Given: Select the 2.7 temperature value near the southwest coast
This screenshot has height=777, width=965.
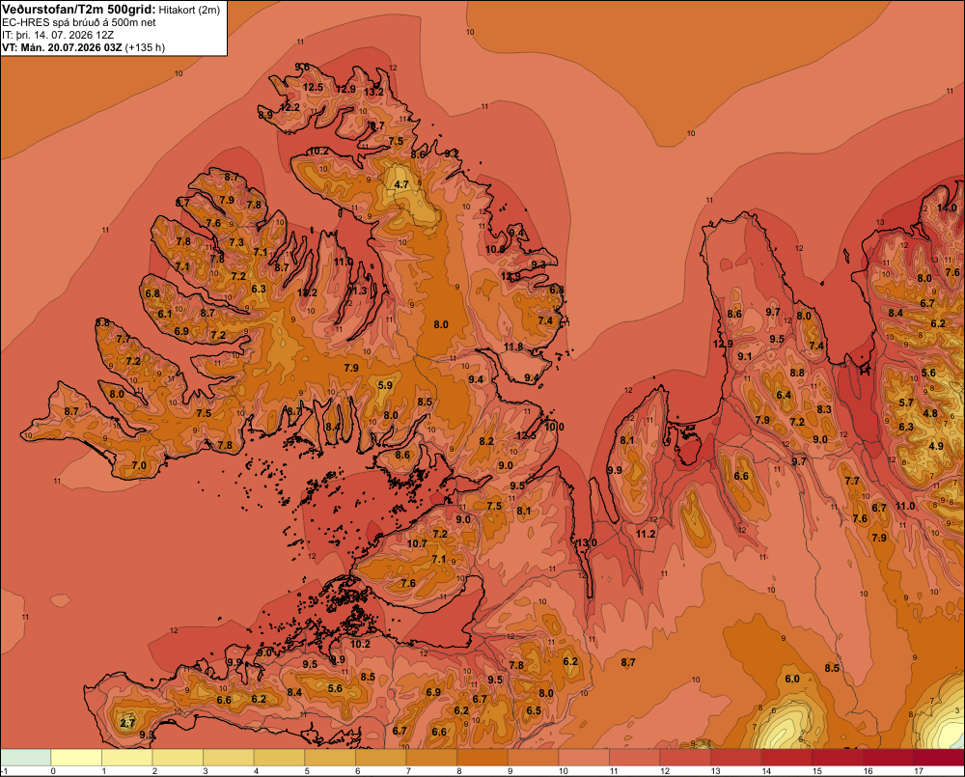Looking at the screenshot, I should [127, 723].
